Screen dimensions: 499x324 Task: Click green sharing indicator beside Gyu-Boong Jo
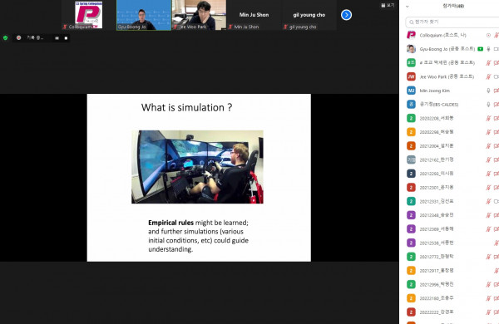481,49
